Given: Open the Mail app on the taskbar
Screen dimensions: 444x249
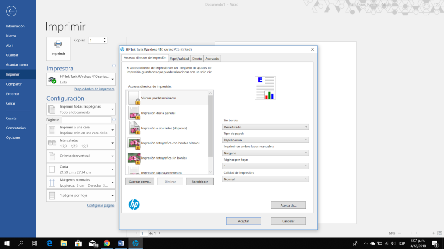Looking at the screenshot, I should point(93,243).
